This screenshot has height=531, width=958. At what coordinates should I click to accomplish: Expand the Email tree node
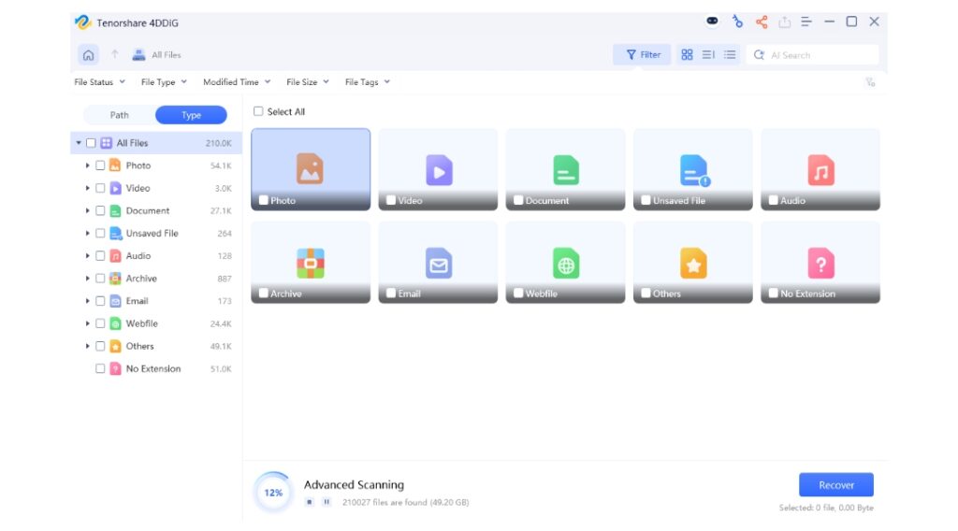pos(87,301)
